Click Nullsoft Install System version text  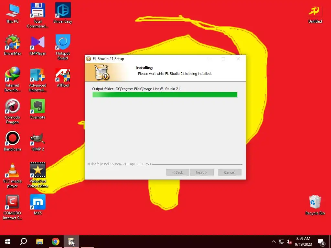[119, 164]
